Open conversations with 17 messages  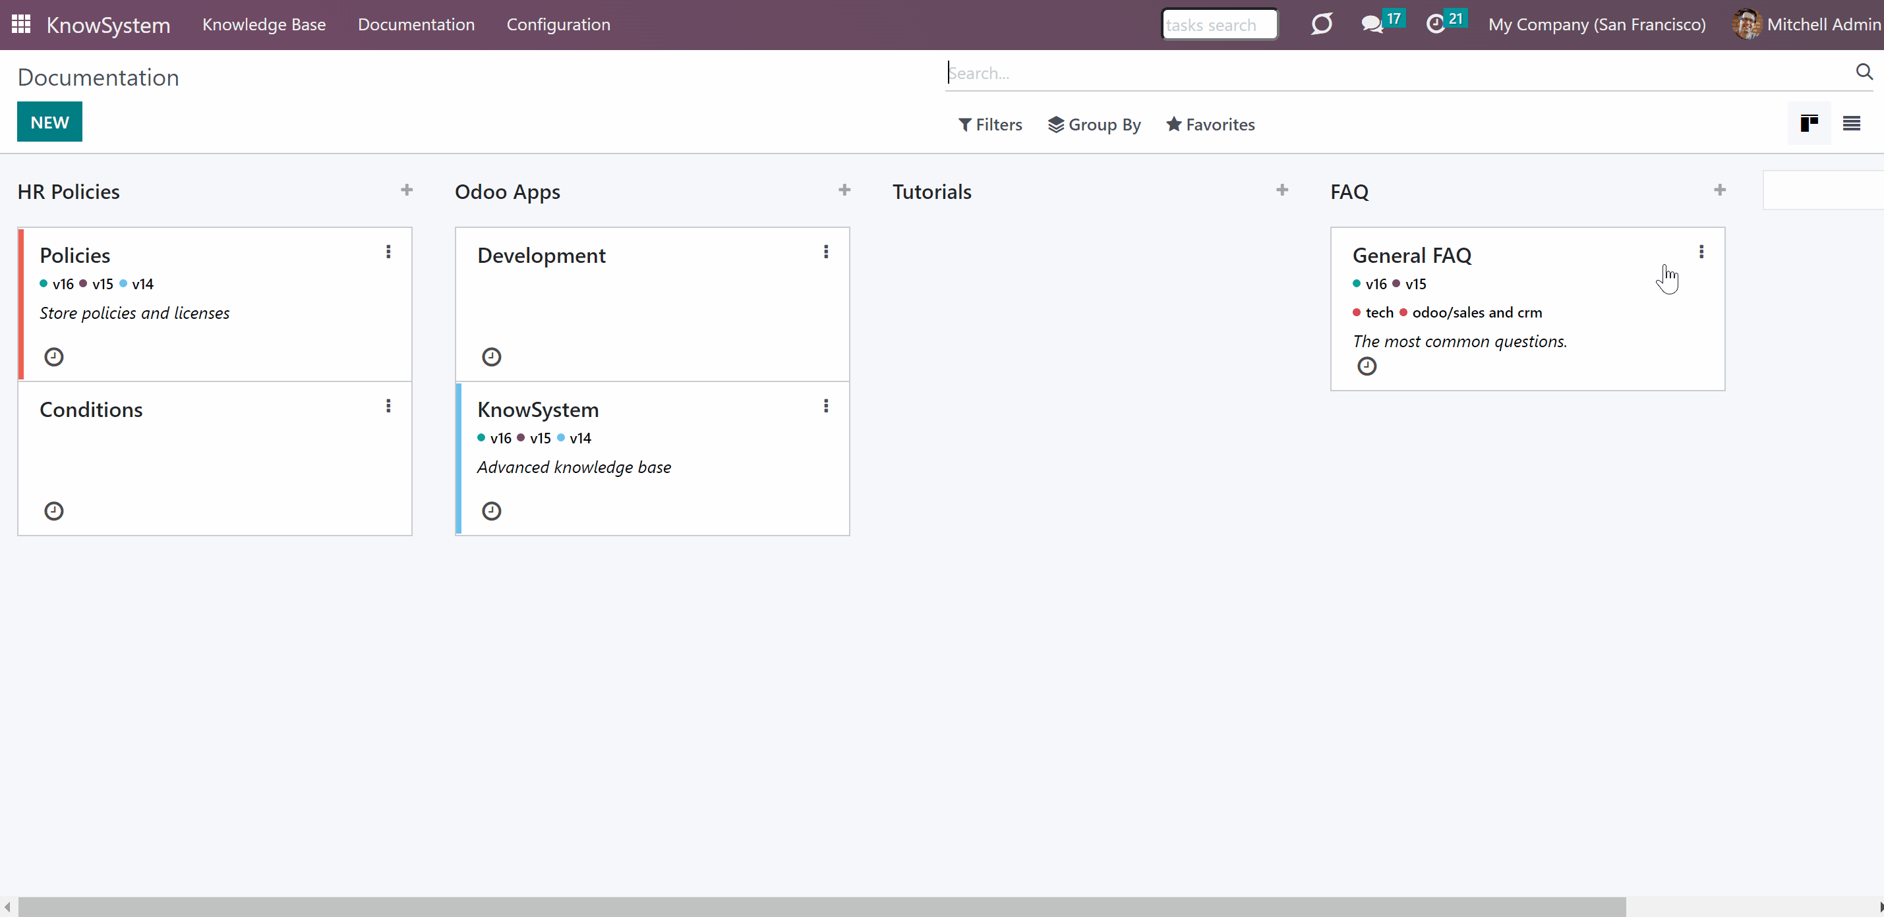(x=1382, y=22)
